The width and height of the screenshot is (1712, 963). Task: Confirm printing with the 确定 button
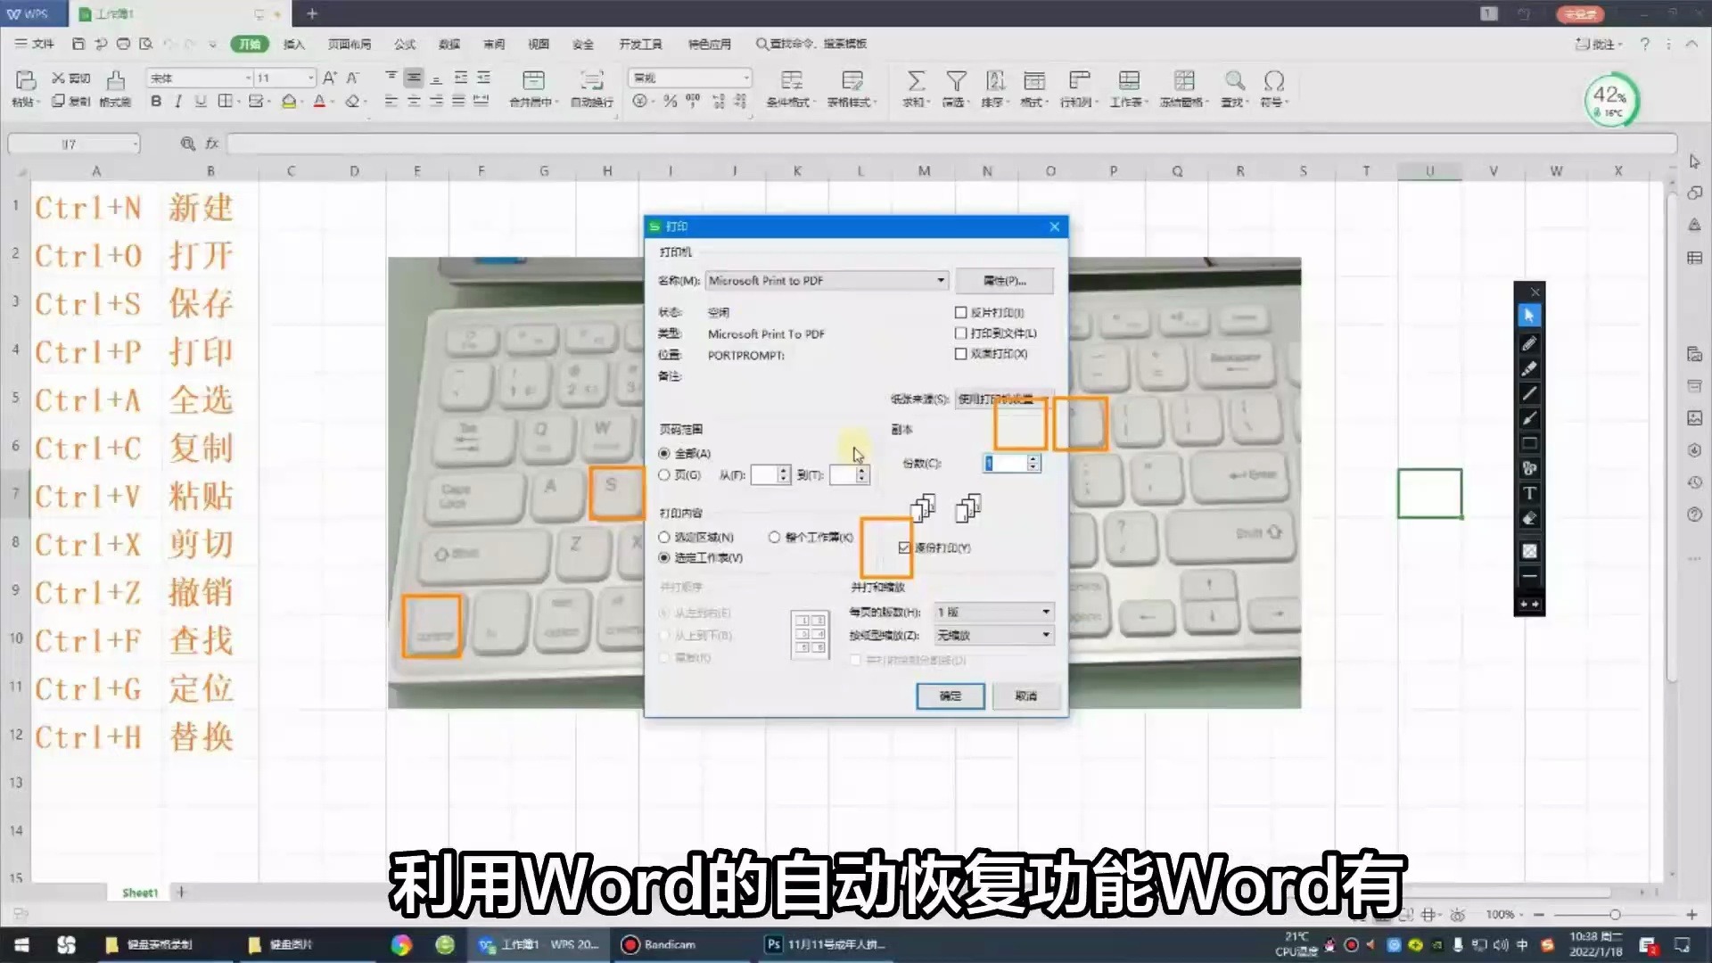(950, 695)
